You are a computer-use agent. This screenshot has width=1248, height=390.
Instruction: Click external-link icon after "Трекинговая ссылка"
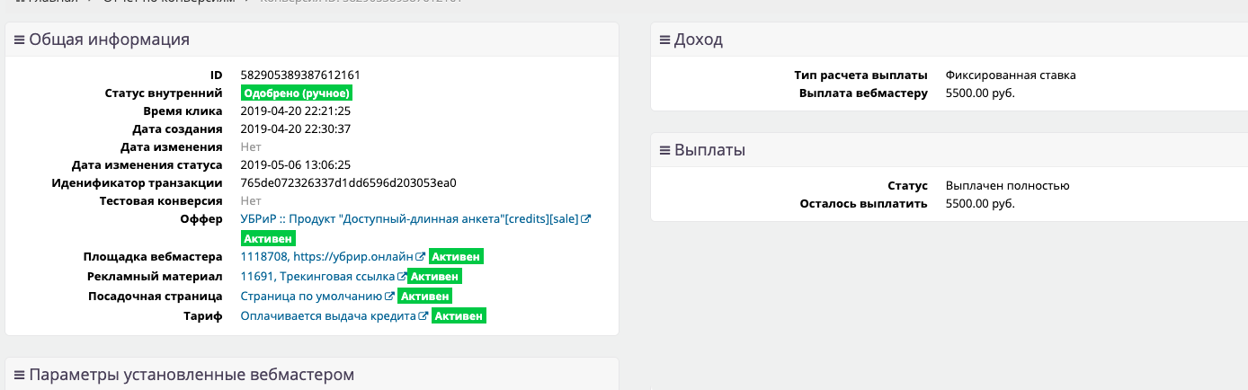pos(402,277)
